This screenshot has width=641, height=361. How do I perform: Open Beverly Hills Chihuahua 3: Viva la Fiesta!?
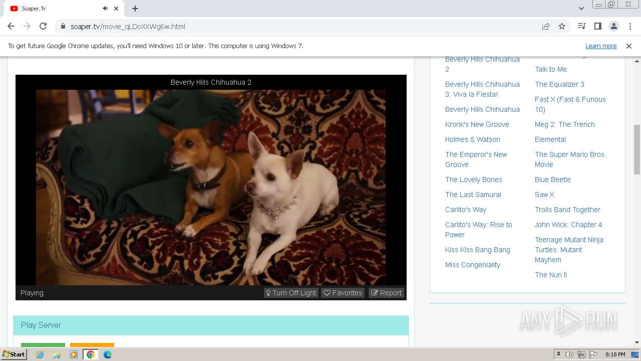pyautogui.click(x=482, y=89)
